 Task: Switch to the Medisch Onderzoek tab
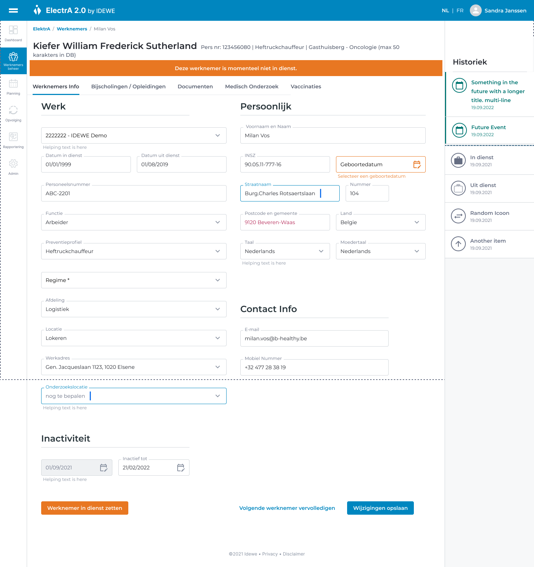coord(251,86)
